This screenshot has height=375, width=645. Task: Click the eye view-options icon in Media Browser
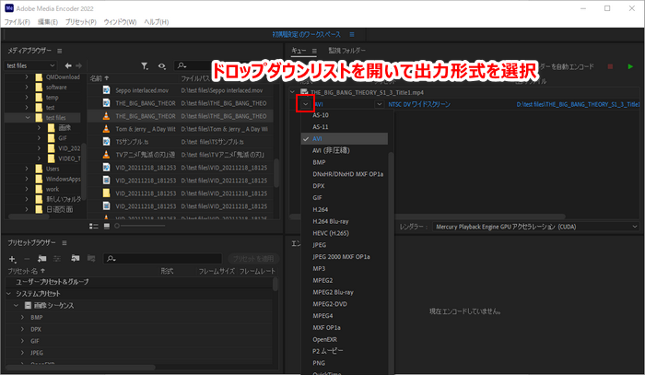coord(161,66)
